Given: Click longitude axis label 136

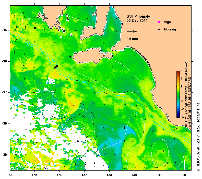Looking at the screenshot, I should [x=60, y=175].
